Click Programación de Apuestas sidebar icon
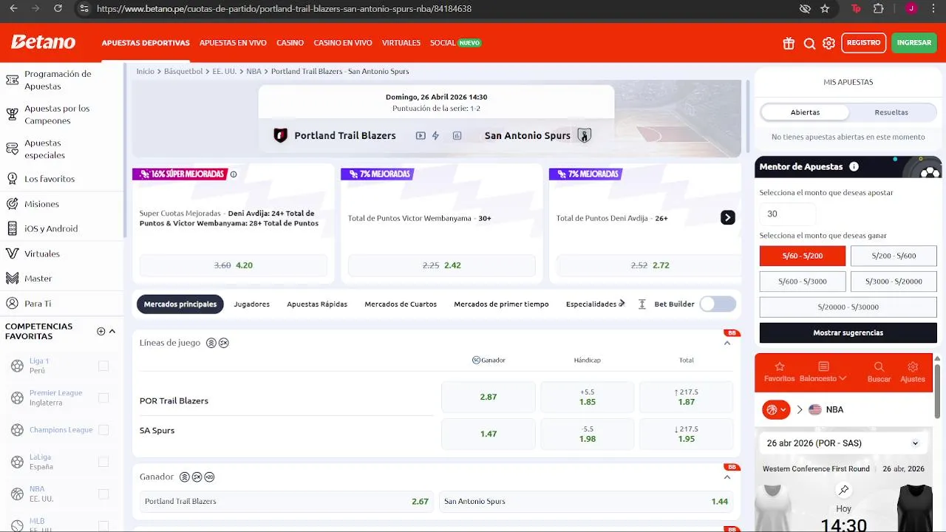 [x=12, y=80]
